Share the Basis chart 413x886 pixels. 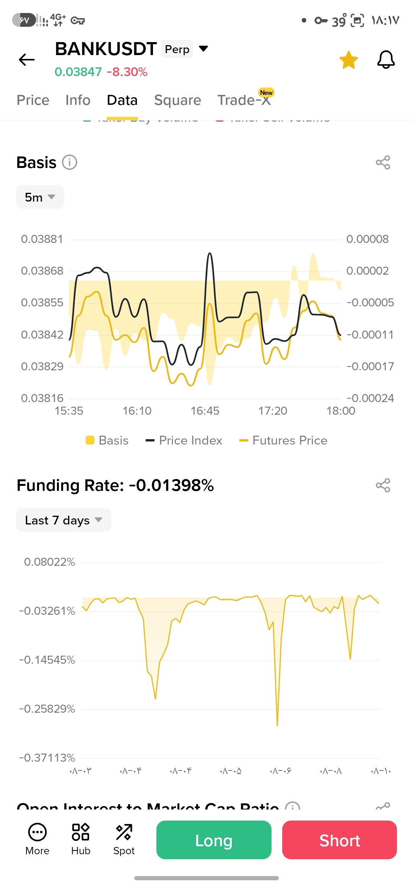pos(383,162)
